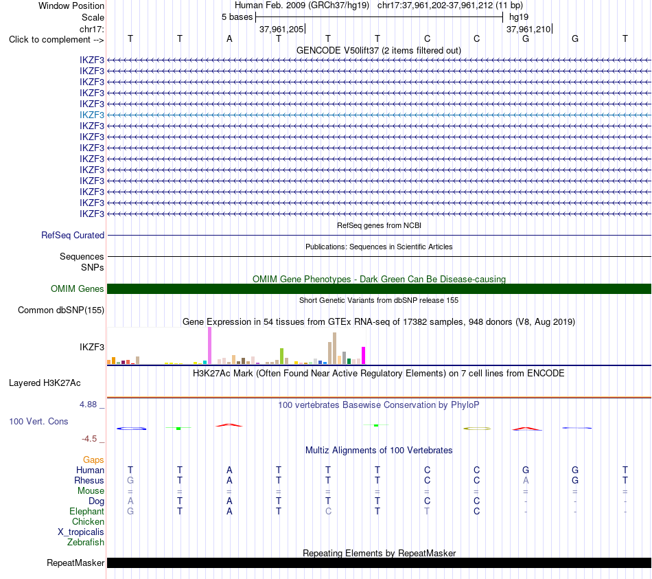The width and height of the screenshot is (652, 579).
Task: Open the 100 vertebrates Basewise Conservation by PhyloP title
Action: tap(378, 405)
